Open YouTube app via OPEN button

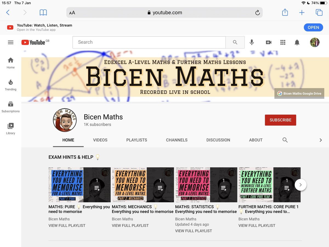tap(313, 27)
